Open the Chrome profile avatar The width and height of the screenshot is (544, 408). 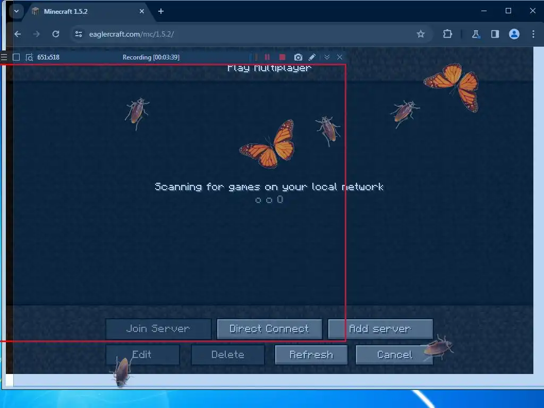click(514, 34)
